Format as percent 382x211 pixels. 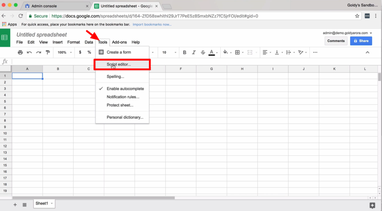click(89, 52)
